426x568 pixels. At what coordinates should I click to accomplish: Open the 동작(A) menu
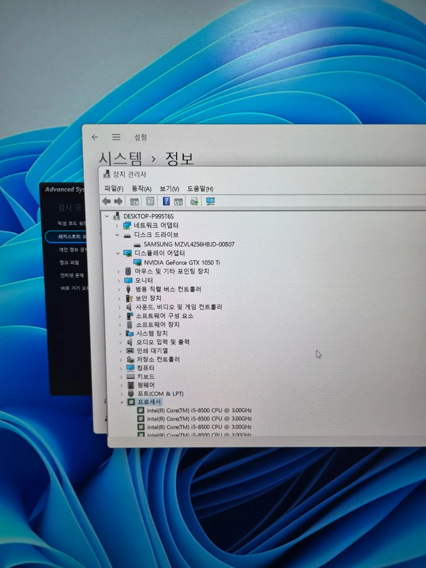pyautogui.click(x=142, y=189)
